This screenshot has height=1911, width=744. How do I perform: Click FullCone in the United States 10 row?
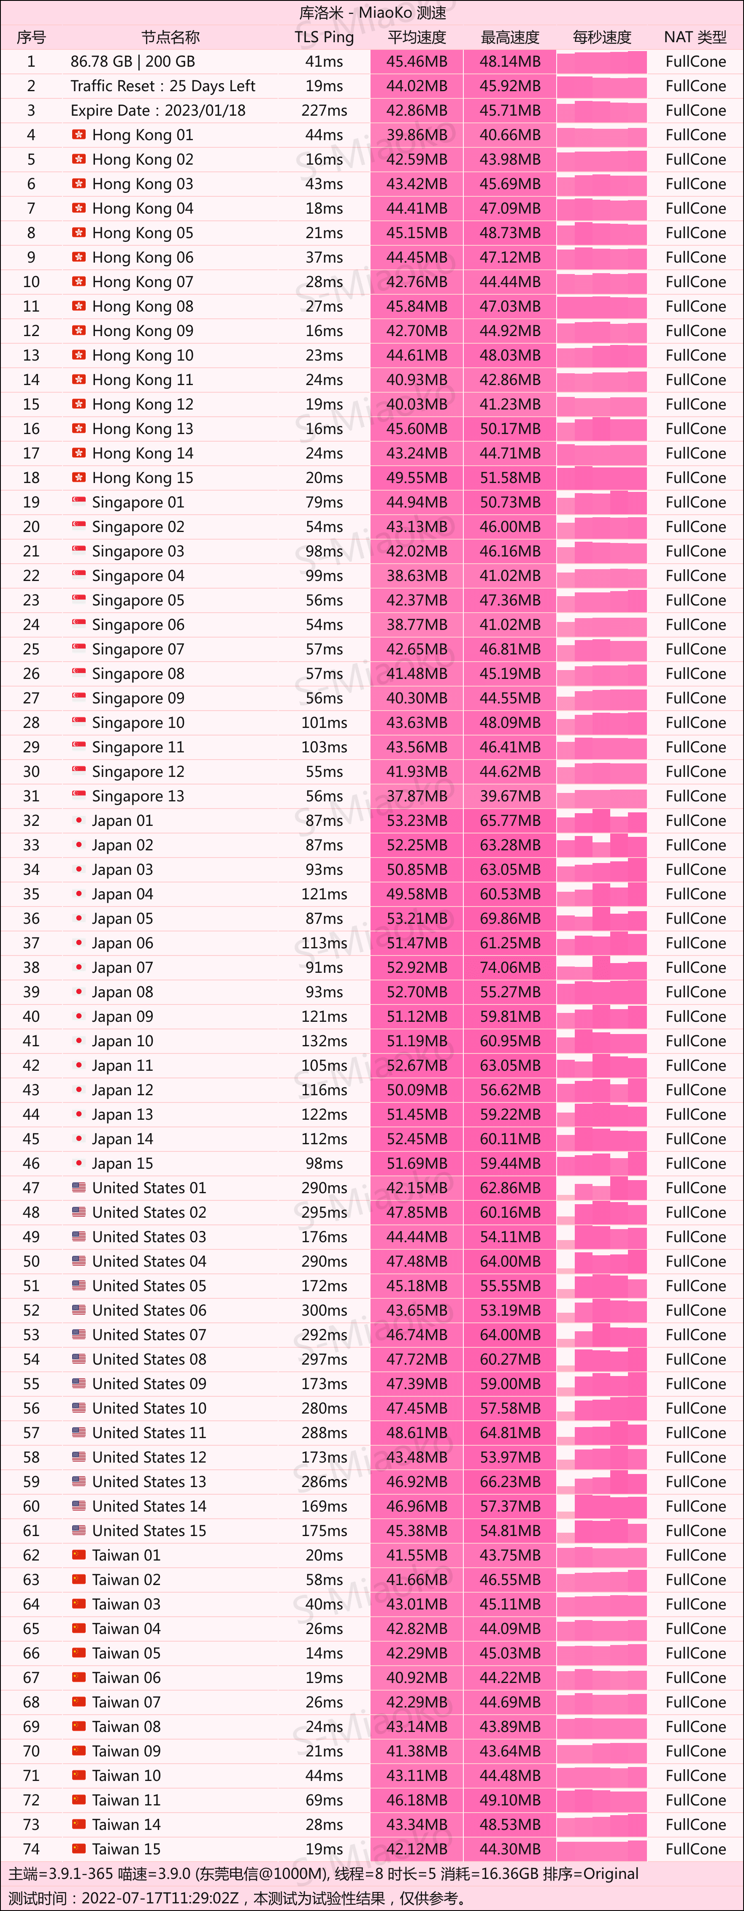click(x=695, y=1408)
